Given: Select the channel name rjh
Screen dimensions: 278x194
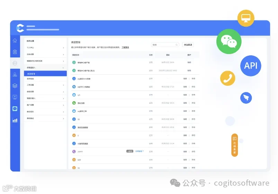Looking at the screenshot, I should click(x=79, y=95).
